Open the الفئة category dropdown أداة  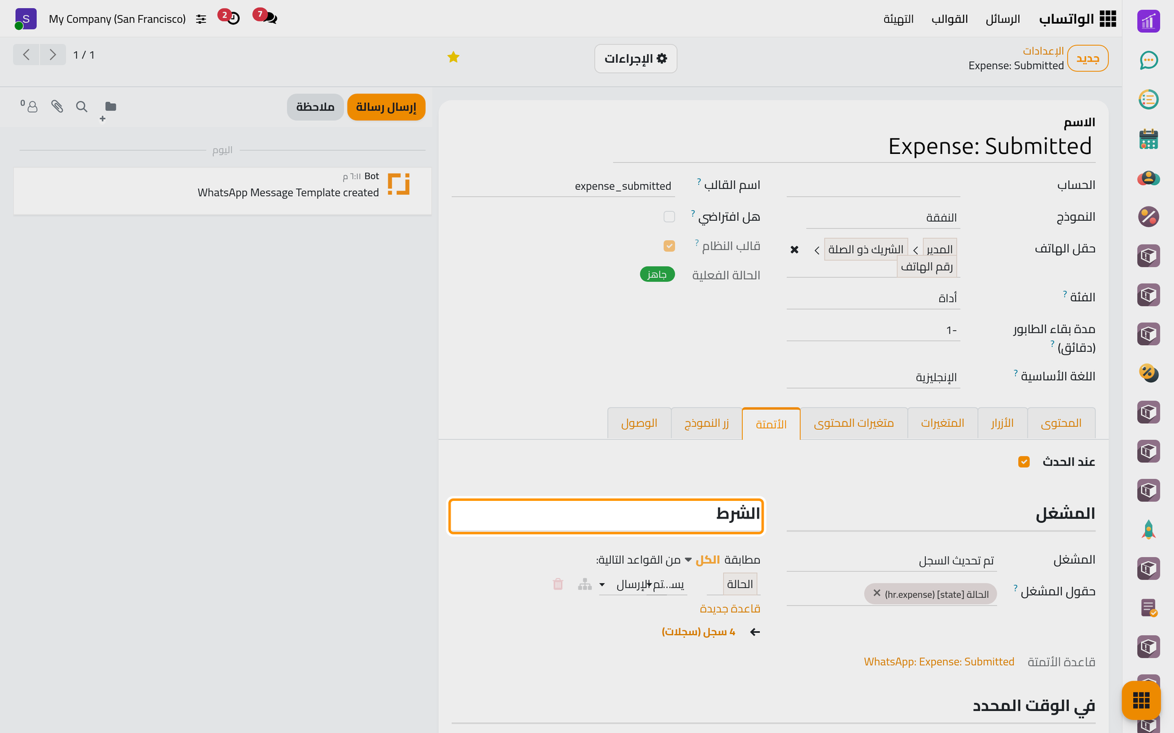click(x=873, y=298)
